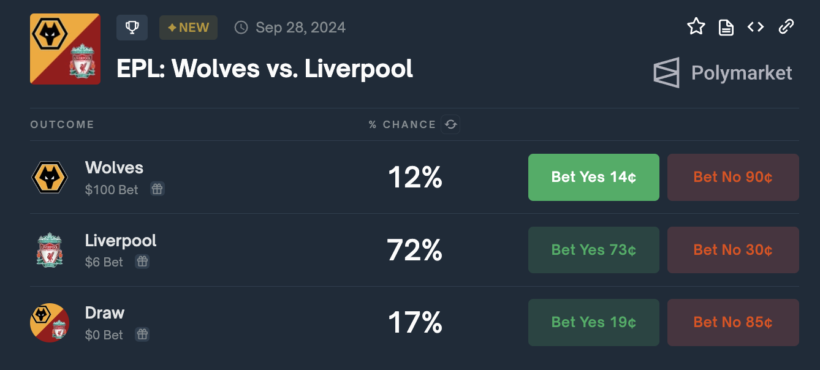Bet No on Liverpool at 30¢
Screen dimensions: 820x370
click(x=732, y=250)
